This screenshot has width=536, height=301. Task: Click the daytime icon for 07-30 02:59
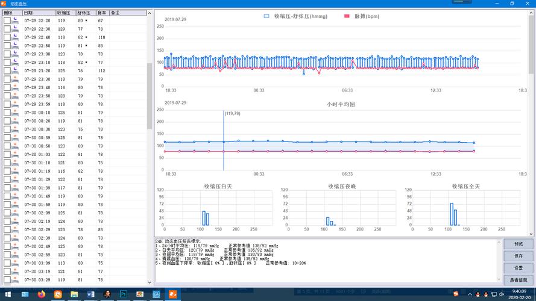(16, 255)
